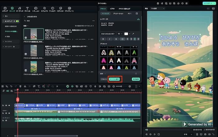Click the AI text icon beside レイヤー 01
The height and width of the screenshot is (137, 218).
coord(138,19)
